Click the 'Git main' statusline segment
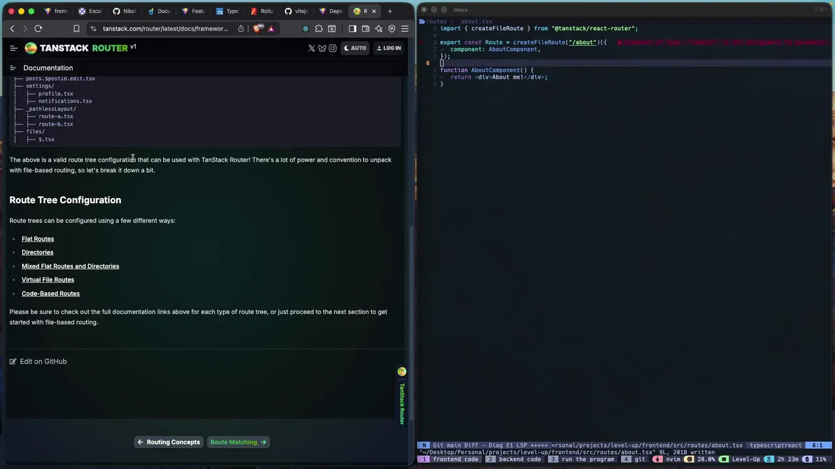This screenshot has width=835, height=469. 448,446
